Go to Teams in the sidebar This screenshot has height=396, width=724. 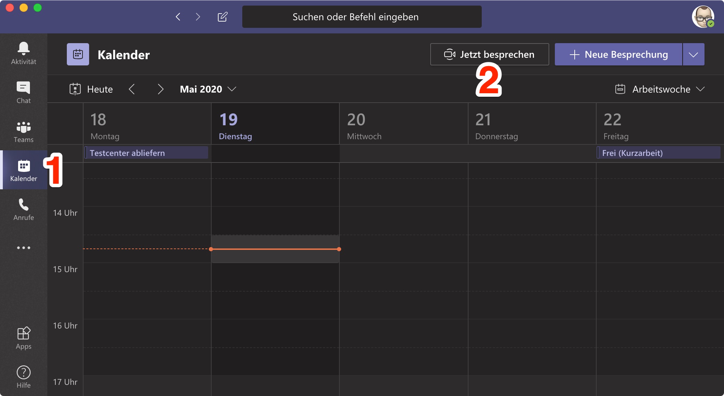(x=23, y=132)
